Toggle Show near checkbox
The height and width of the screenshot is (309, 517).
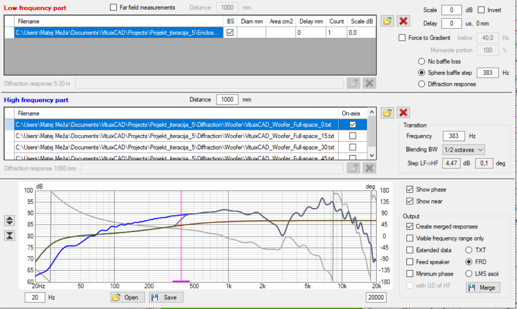click(x=409, y=201)
